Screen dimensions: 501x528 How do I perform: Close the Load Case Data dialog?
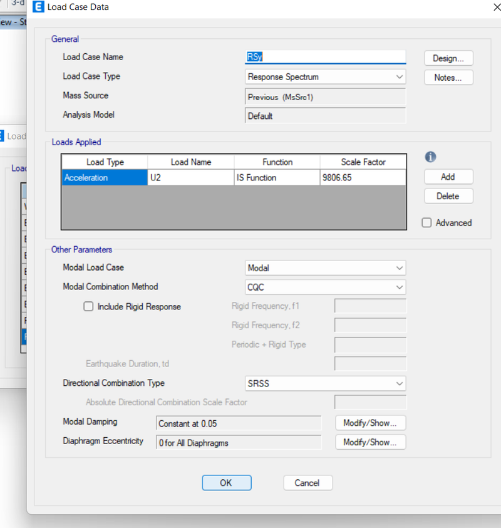(x=497, y=7)
